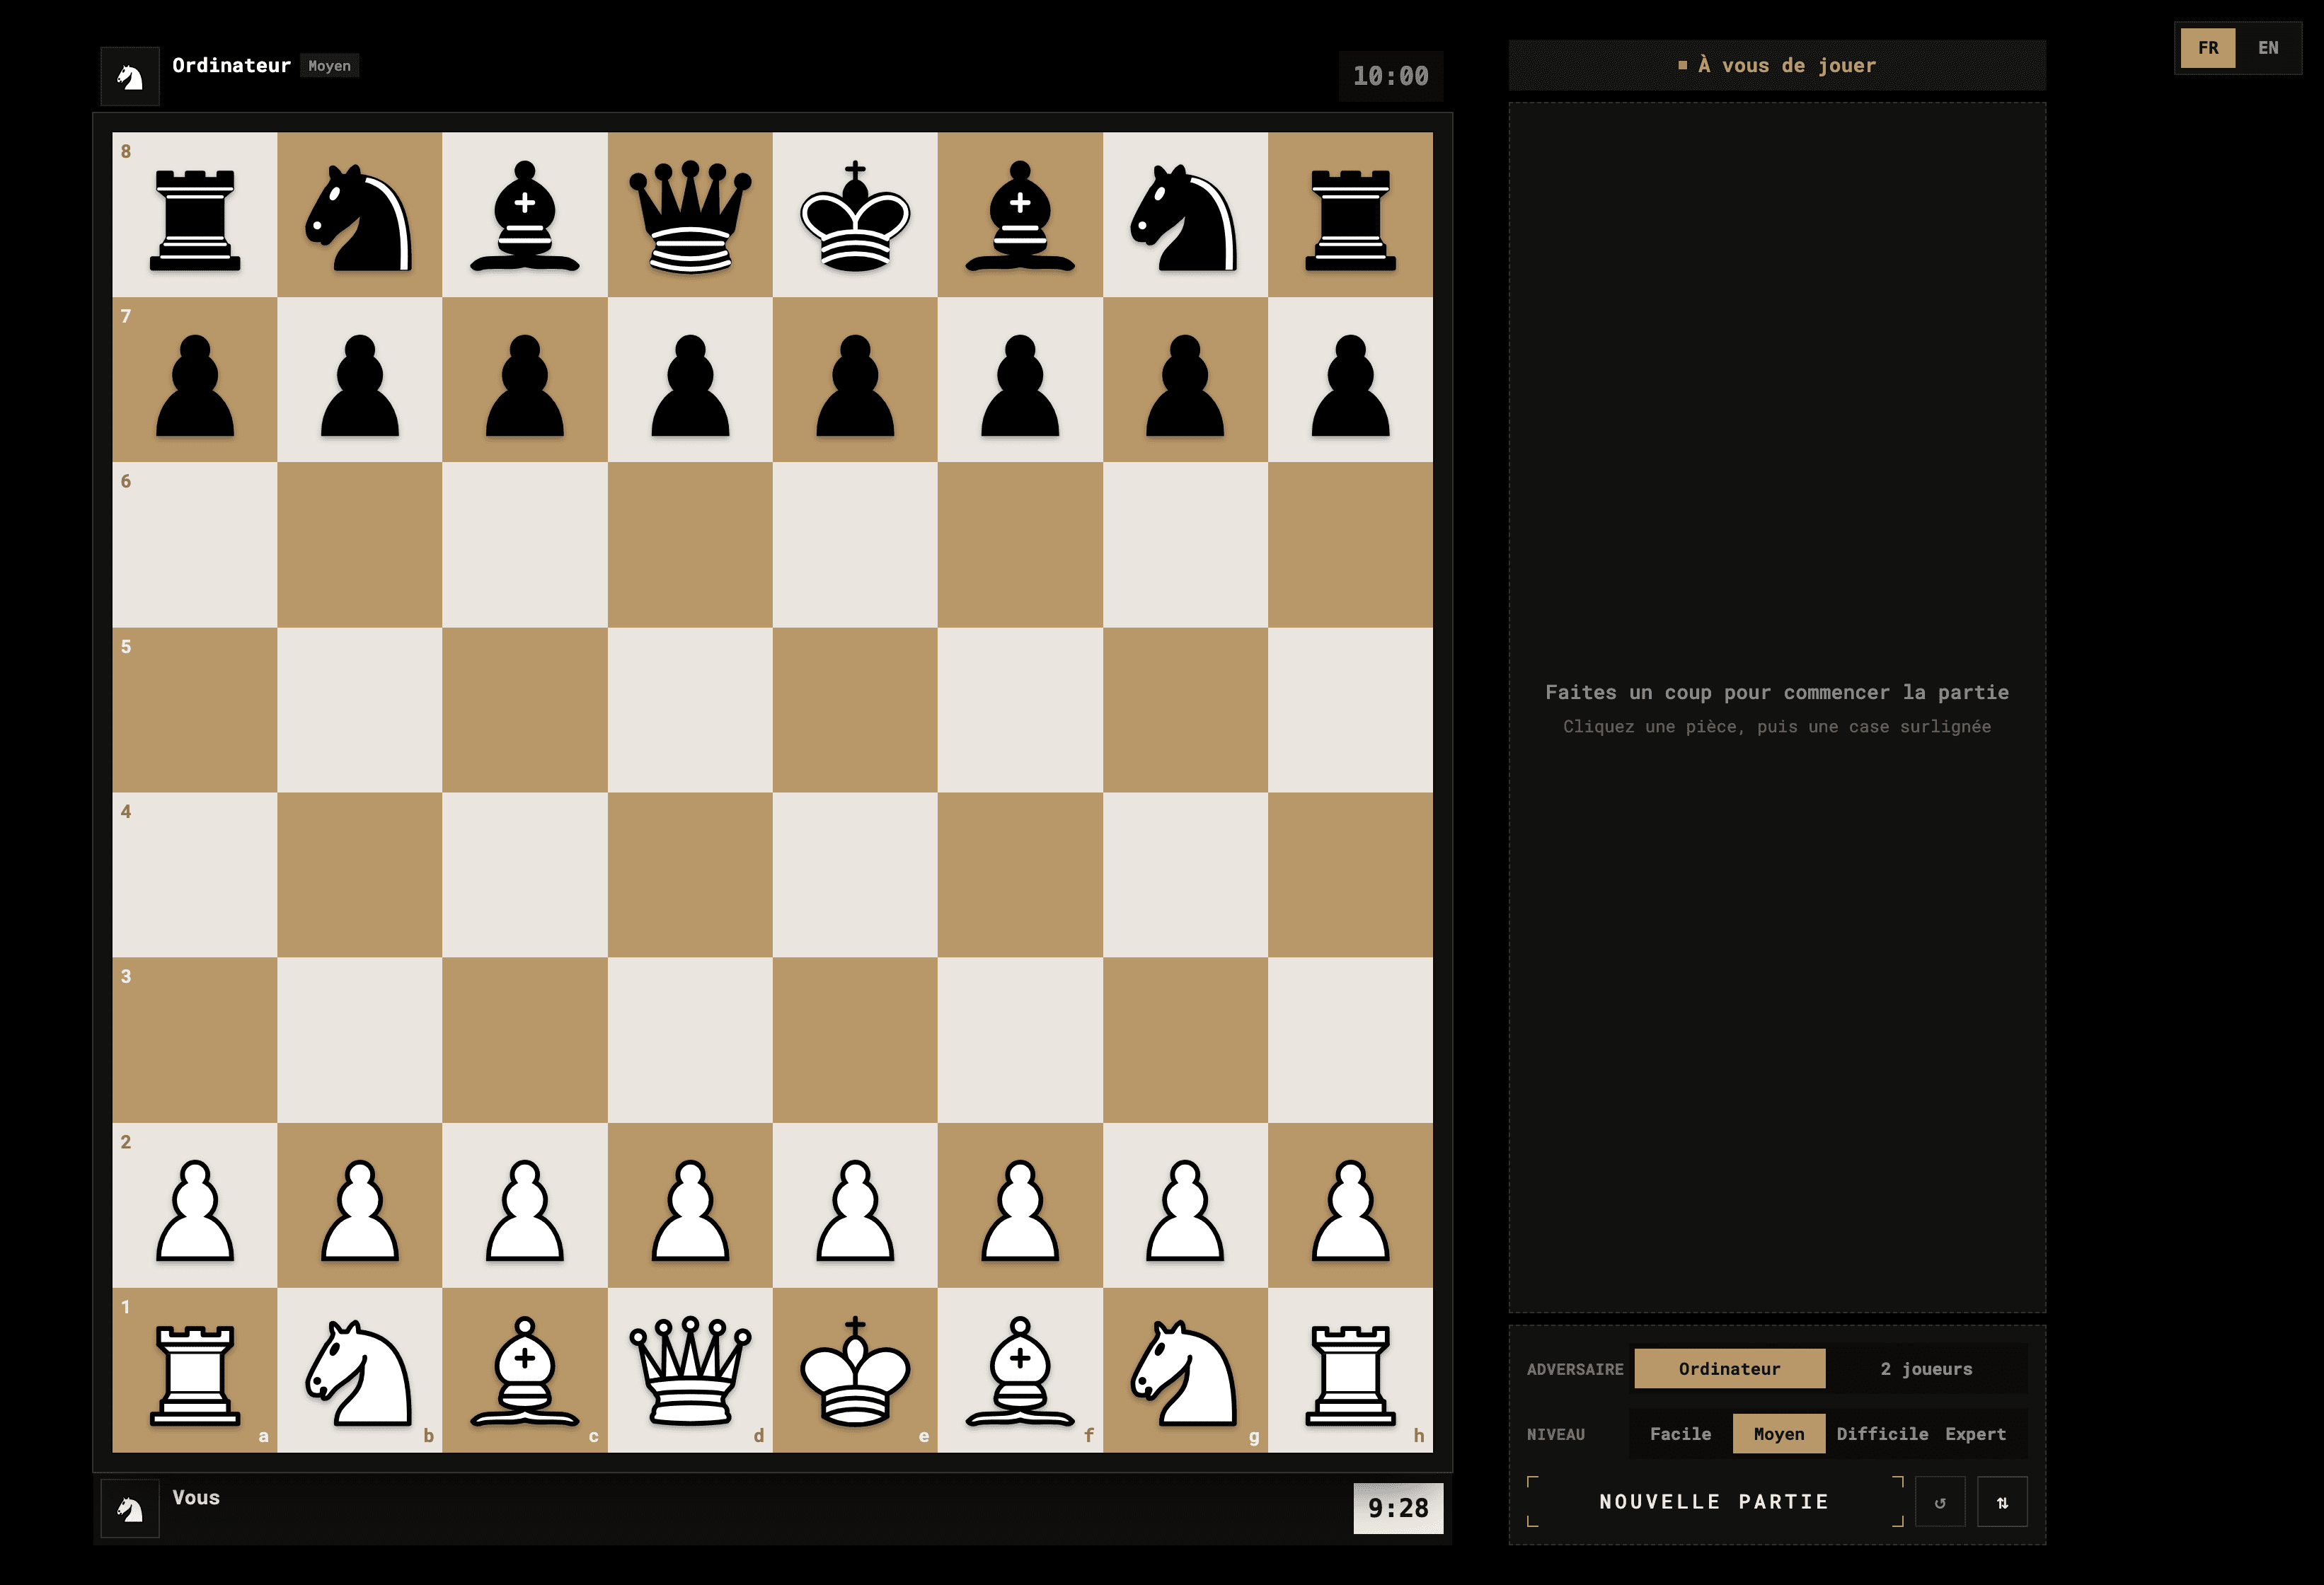The height and width of the screenshot is (1585, 2324).
Task: Click the ADVERSAIRE label
Action: [x=1575, y=1369]
